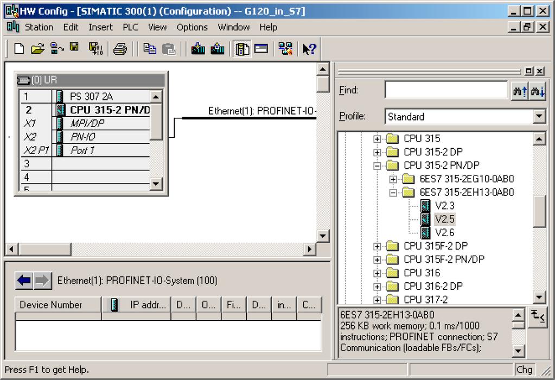
Task: Open the Window menu
Action: [x=234, y=27]
